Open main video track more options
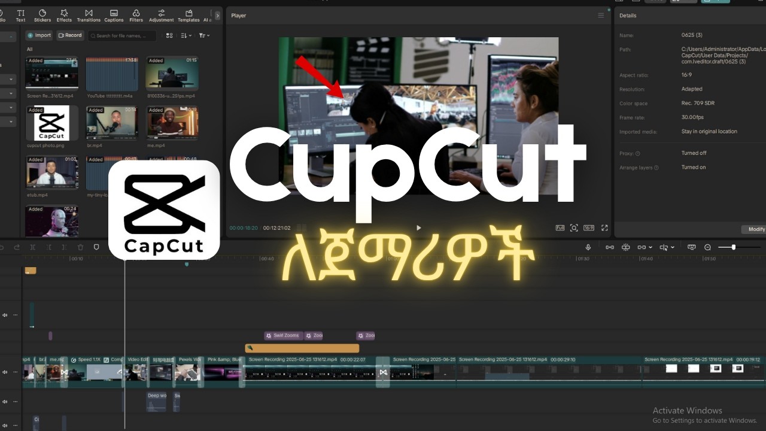766x431 pixels. (x=16, y=372)
